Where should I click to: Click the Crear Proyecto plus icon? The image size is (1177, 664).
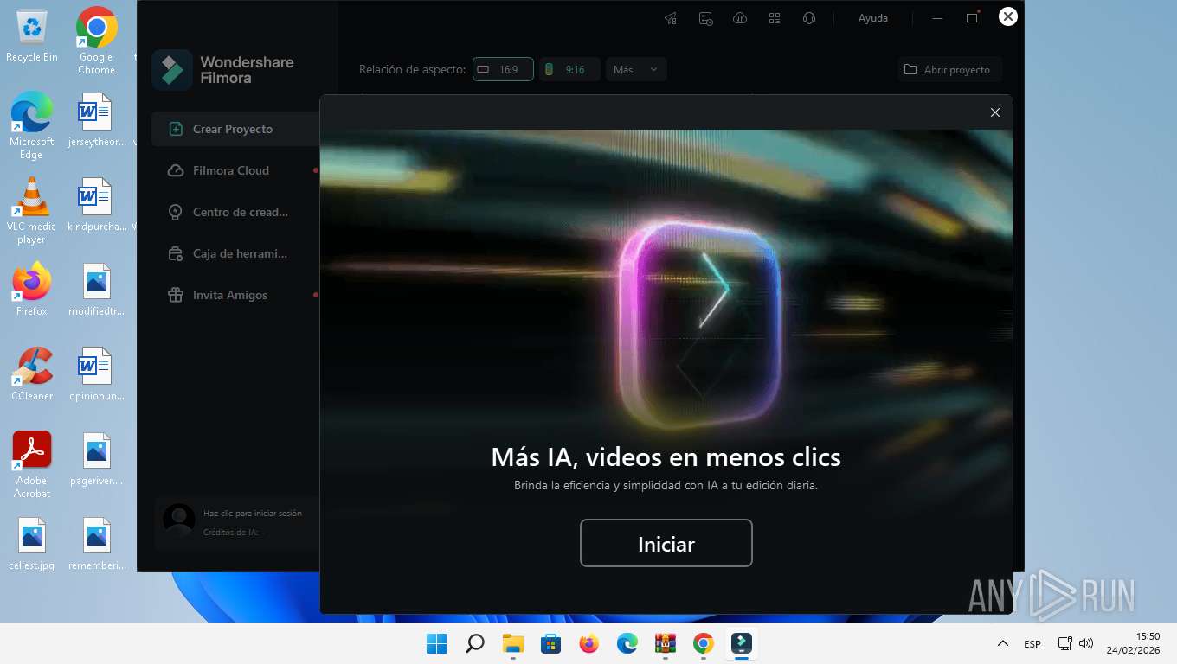176,129
